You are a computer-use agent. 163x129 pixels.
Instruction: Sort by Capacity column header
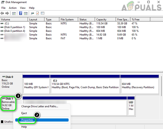[105, 20]
